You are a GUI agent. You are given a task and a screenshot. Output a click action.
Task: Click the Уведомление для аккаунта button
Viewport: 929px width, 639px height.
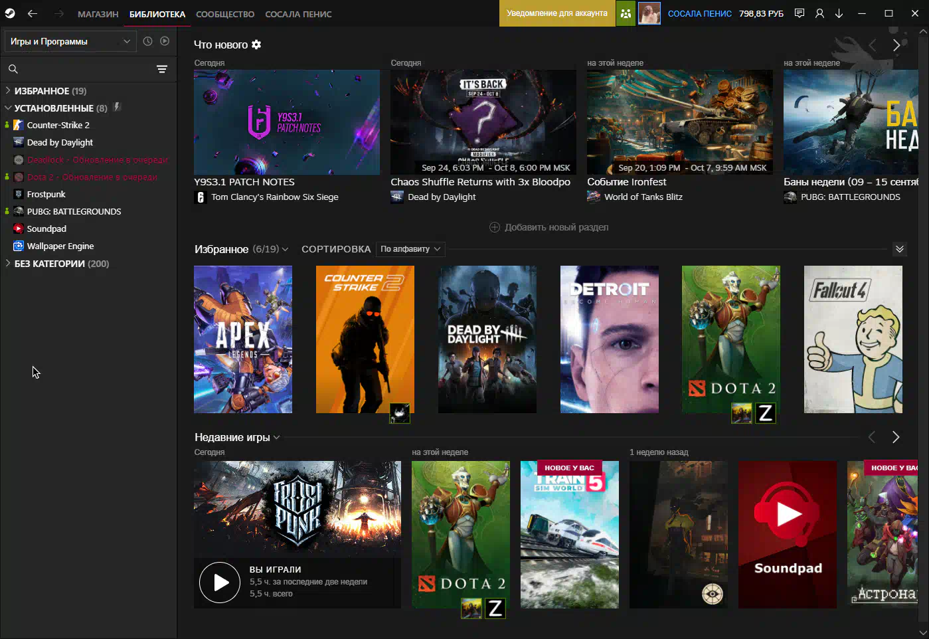tap(557, 13)
